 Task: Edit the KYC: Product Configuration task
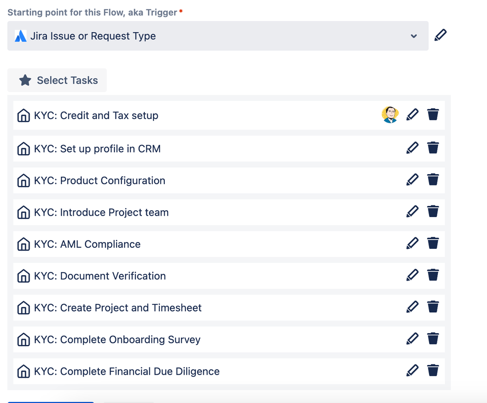pos(412,180)
